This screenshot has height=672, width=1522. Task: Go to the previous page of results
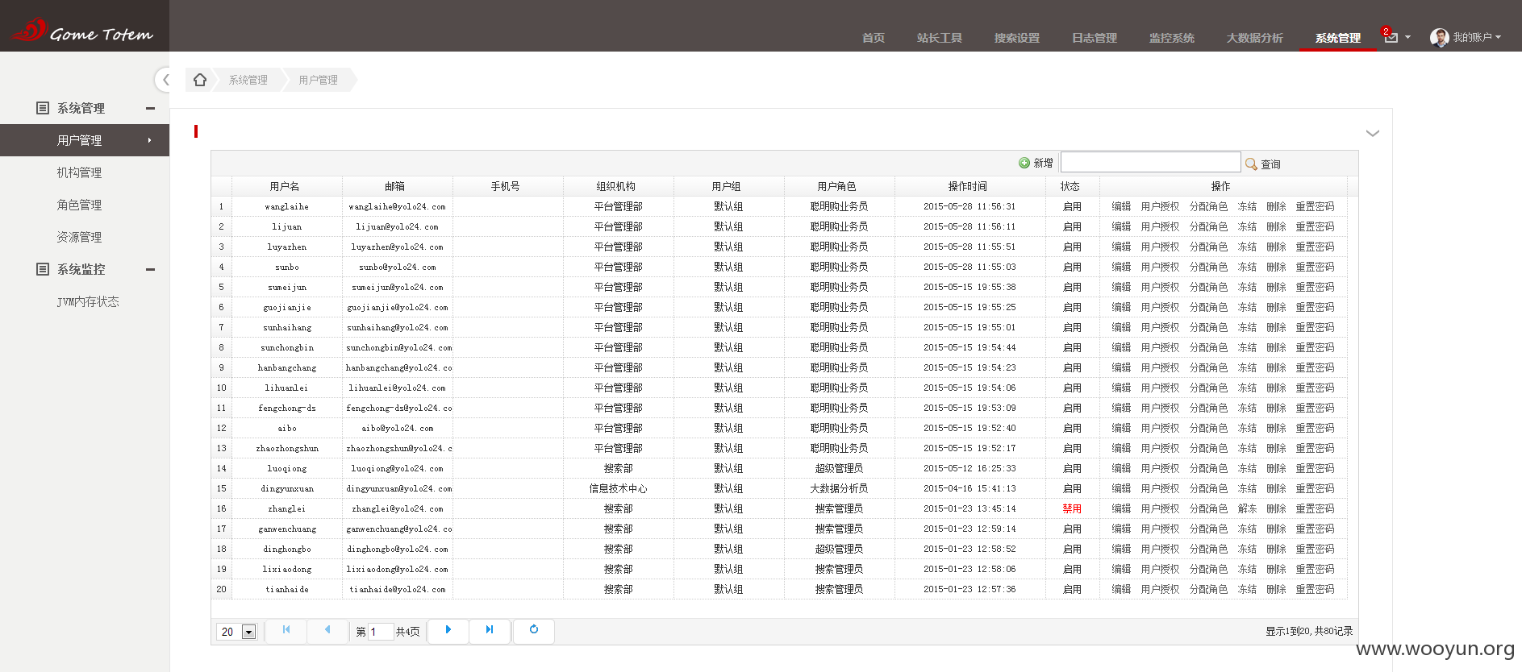click(x=327, y=630)
